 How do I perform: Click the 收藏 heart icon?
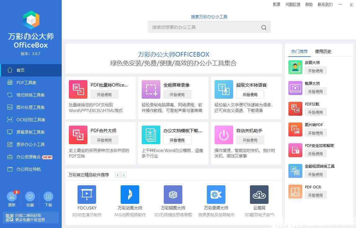tap(30, 196)
